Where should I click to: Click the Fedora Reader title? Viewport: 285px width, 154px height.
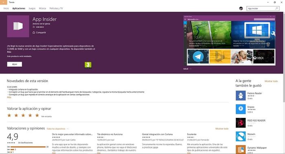(254, 93)
